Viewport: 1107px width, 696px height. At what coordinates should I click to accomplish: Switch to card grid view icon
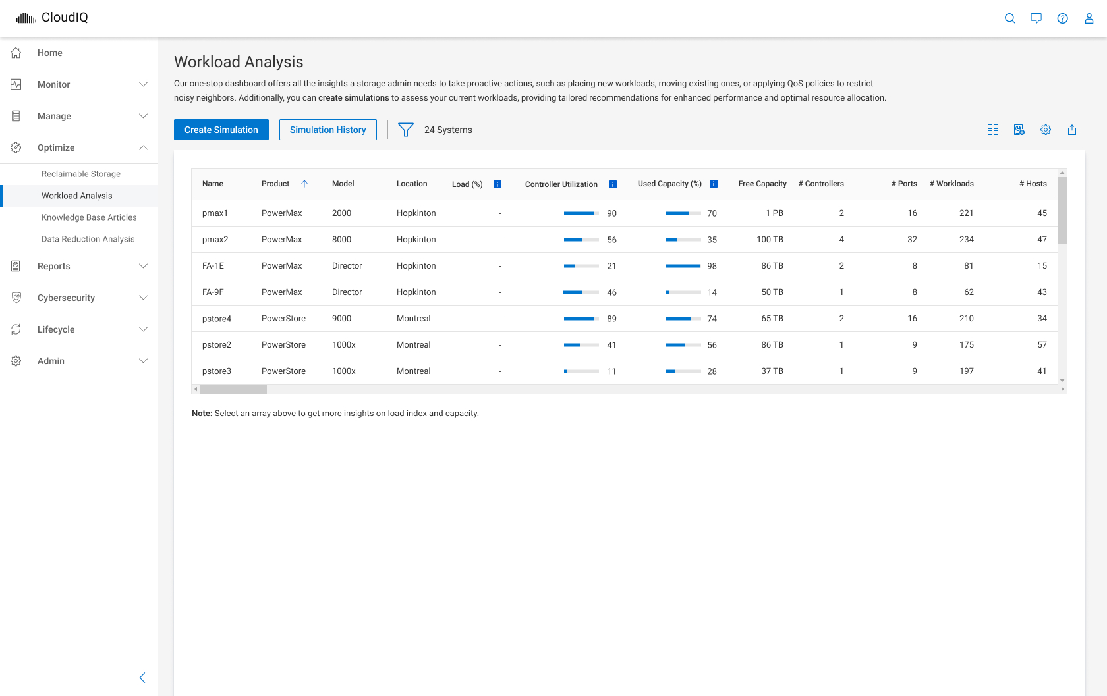993,130
